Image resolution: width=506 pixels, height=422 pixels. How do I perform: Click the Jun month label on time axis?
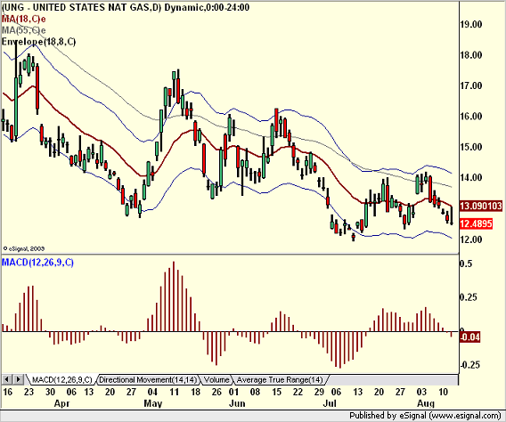[x=237, y=403]
